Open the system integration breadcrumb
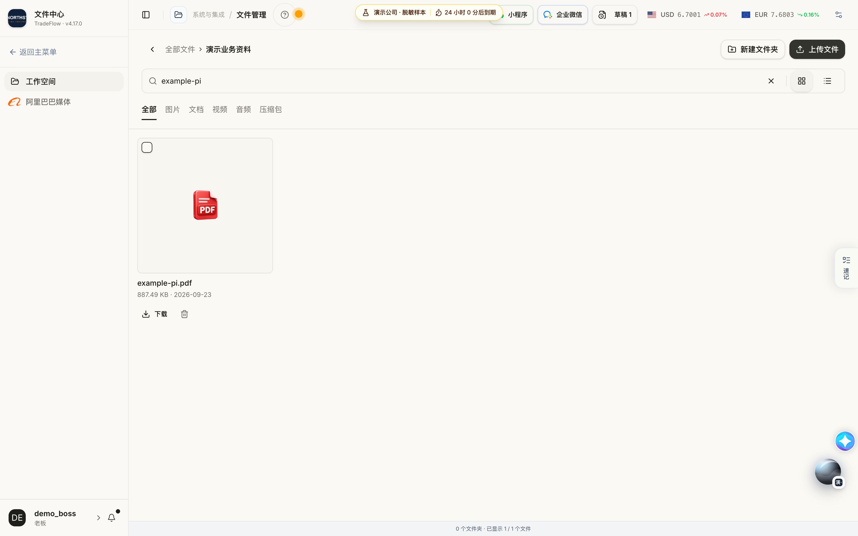 pyautogui.click(x=209, y=14)
